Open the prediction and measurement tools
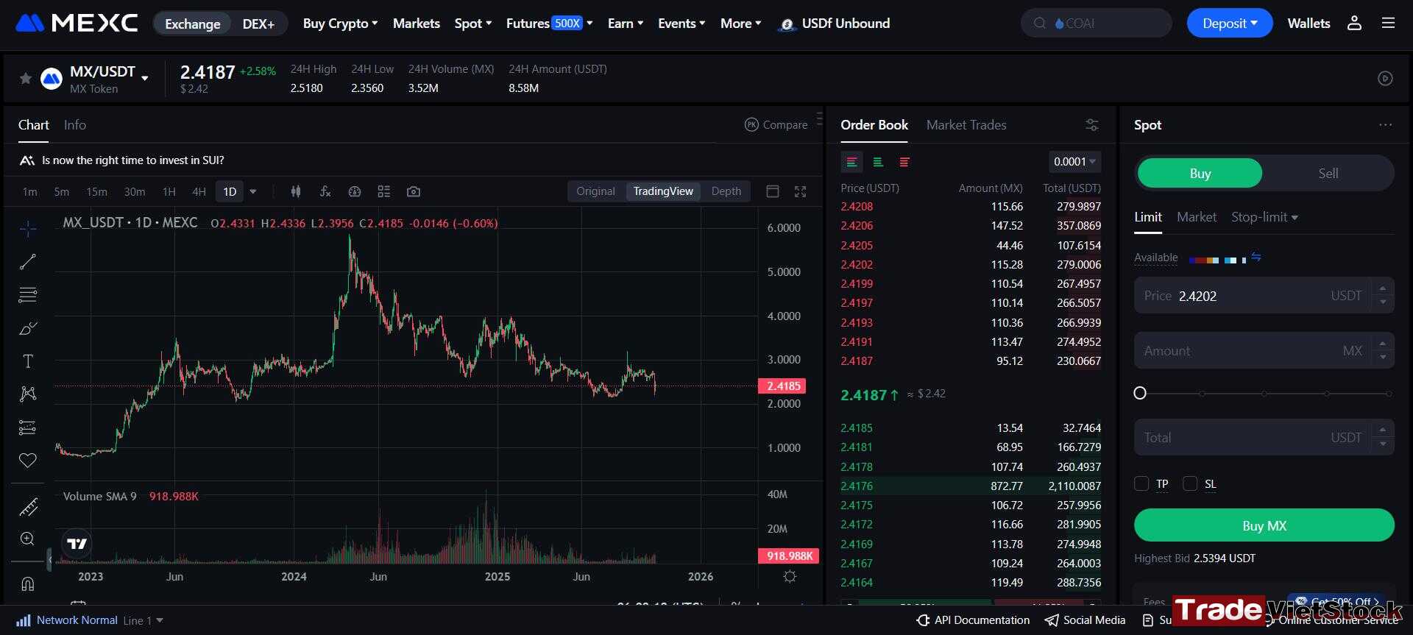This screenshot has width=1413, height=635. [x=28, y=428]
